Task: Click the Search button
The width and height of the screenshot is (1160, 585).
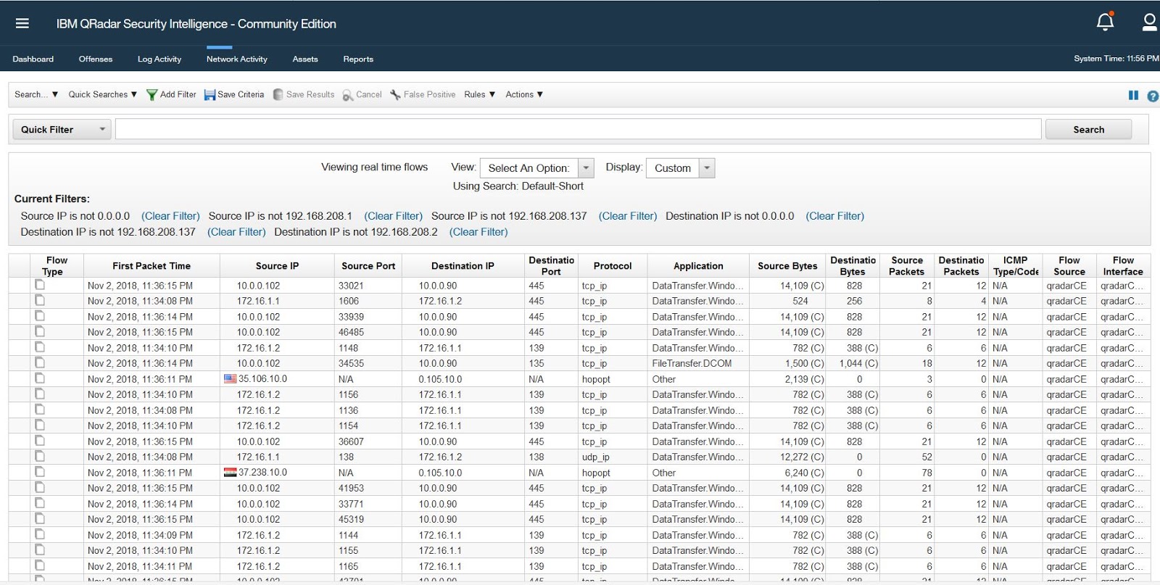Action: [1088, 129]
